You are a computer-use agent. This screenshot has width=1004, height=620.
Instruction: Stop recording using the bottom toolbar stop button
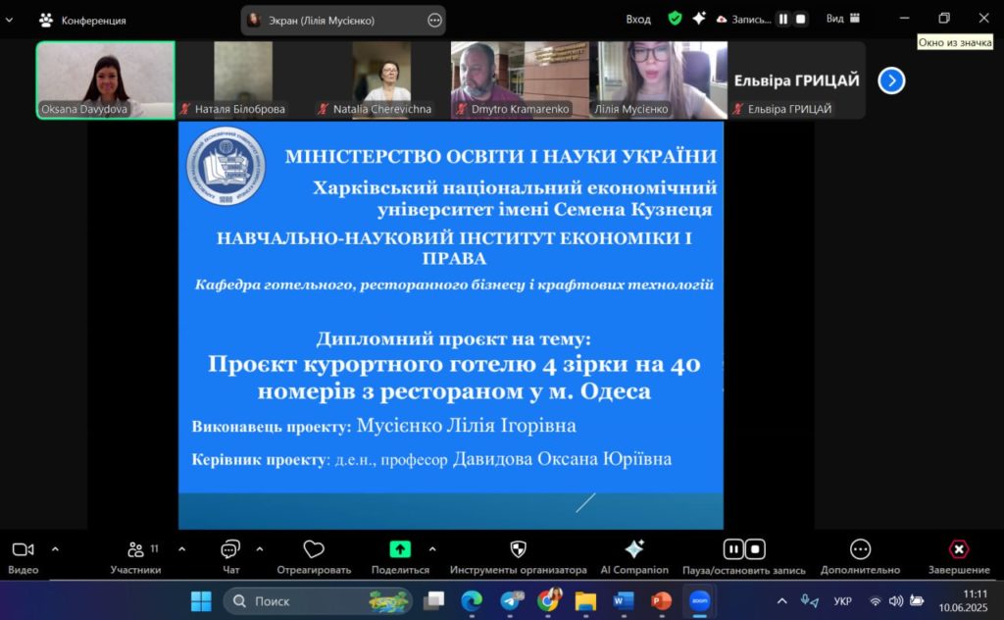pyautogui.click(x=755, y=549)
